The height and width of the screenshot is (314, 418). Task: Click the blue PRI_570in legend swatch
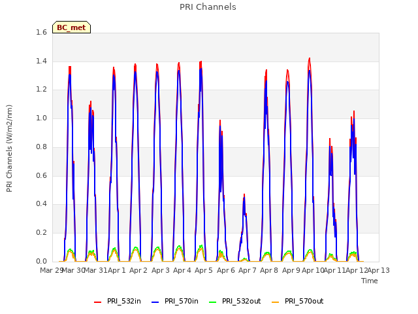click(x=155, y=302)
